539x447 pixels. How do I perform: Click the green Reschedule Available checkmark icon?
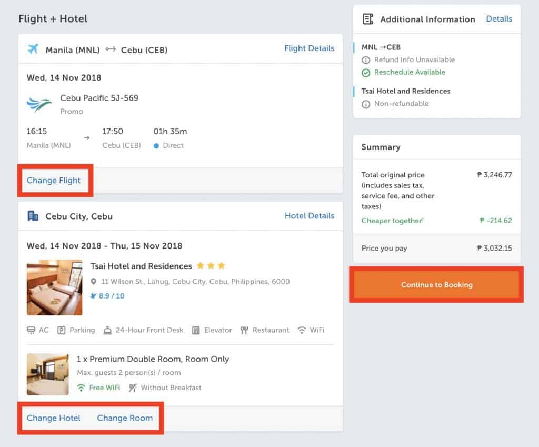point(366,73)
